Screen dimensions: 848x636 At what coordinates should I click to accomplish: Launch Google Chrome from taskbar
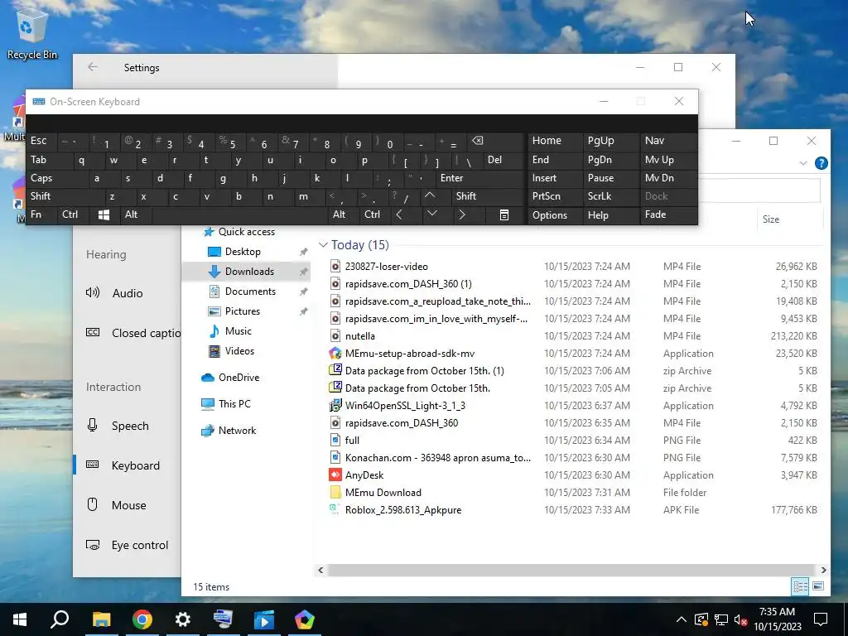click(x=142, y=619)
